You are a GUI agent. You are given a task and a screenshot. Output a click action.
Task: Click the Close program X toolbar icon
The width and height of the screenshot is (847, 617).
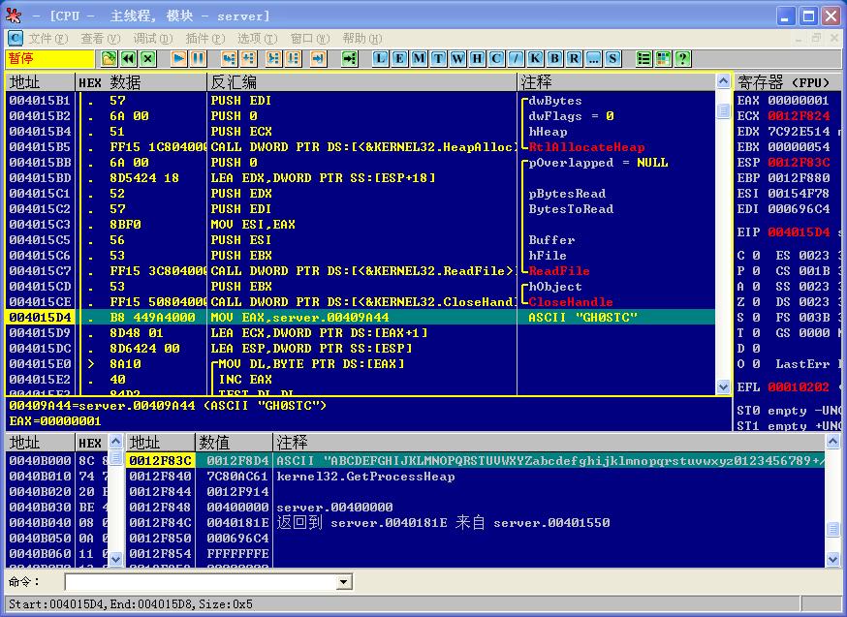click(x=148, y=59)
